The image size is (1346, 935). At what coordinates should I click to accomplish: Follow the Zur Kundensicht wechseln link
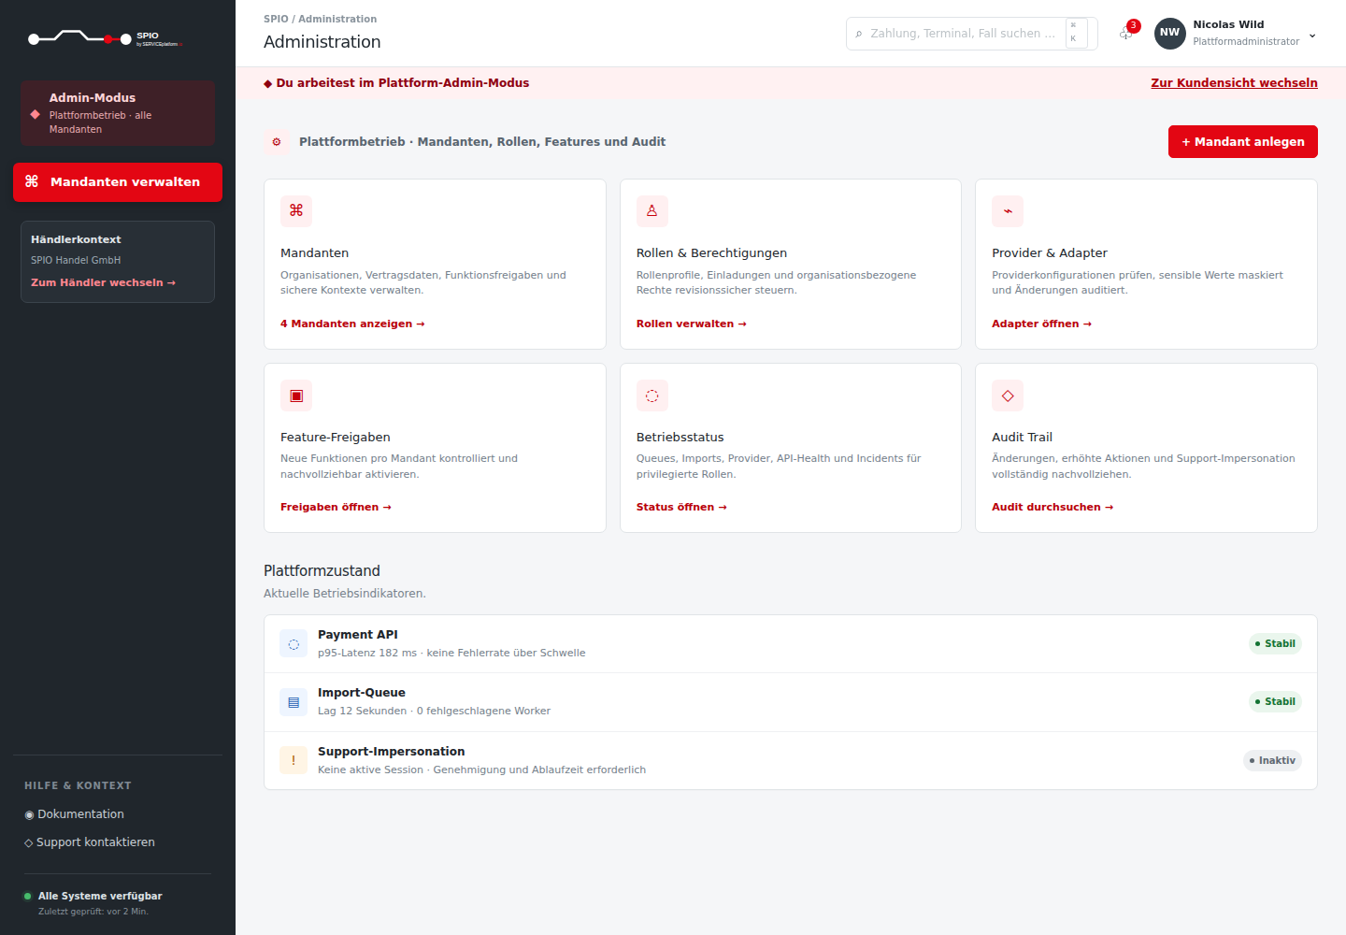1234,83
